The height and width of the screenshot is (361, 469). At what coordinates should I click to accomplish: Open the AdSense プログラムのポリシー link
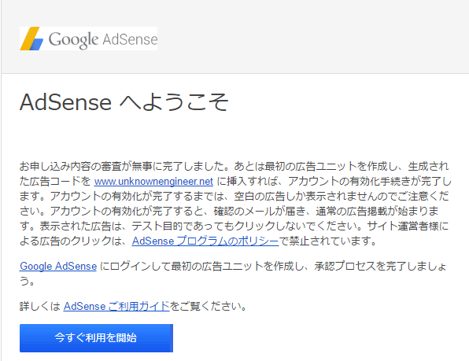pyautogui.click(x=205, y=241)
